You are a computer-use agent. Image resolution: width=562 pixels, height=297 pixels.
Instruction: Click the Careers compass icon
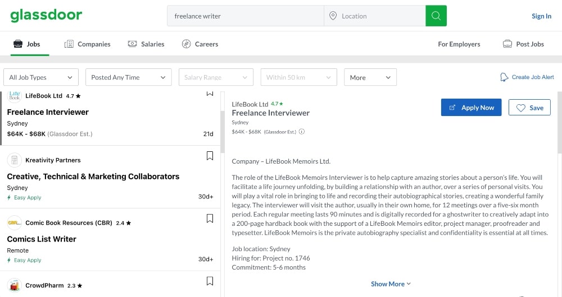pos(187,44)
